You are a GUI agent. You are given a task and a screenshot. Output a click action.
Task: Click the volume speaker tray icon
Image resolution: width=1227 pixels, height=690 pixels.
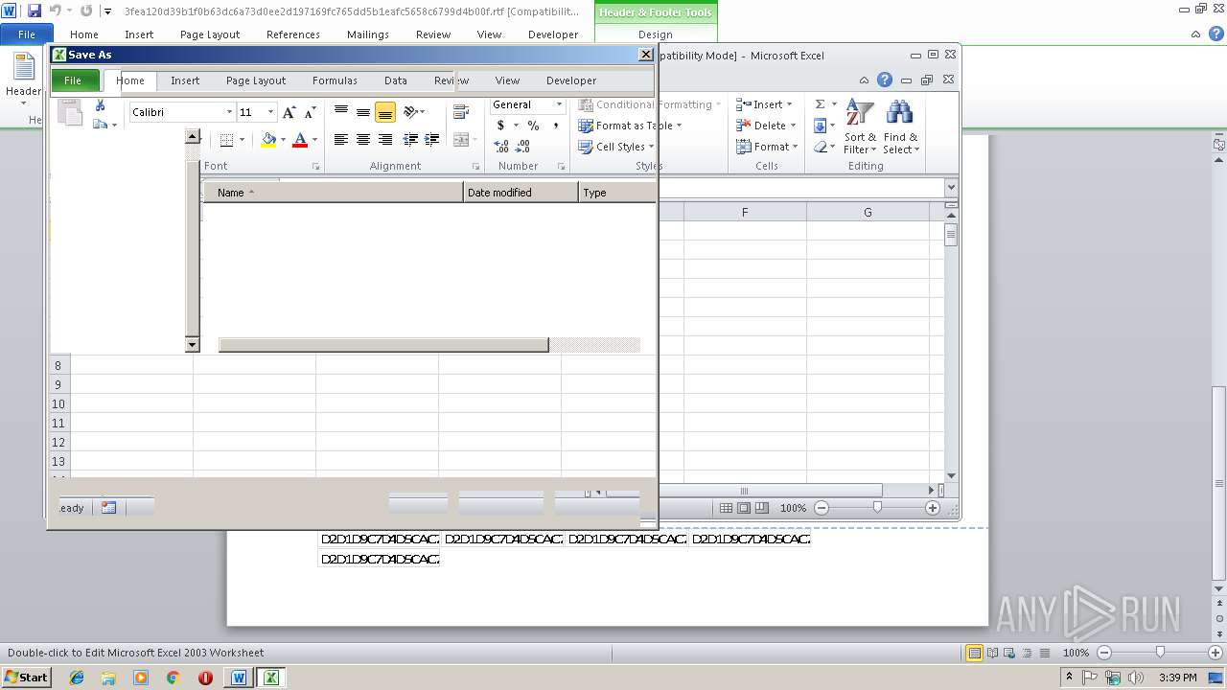(1136, 678)
